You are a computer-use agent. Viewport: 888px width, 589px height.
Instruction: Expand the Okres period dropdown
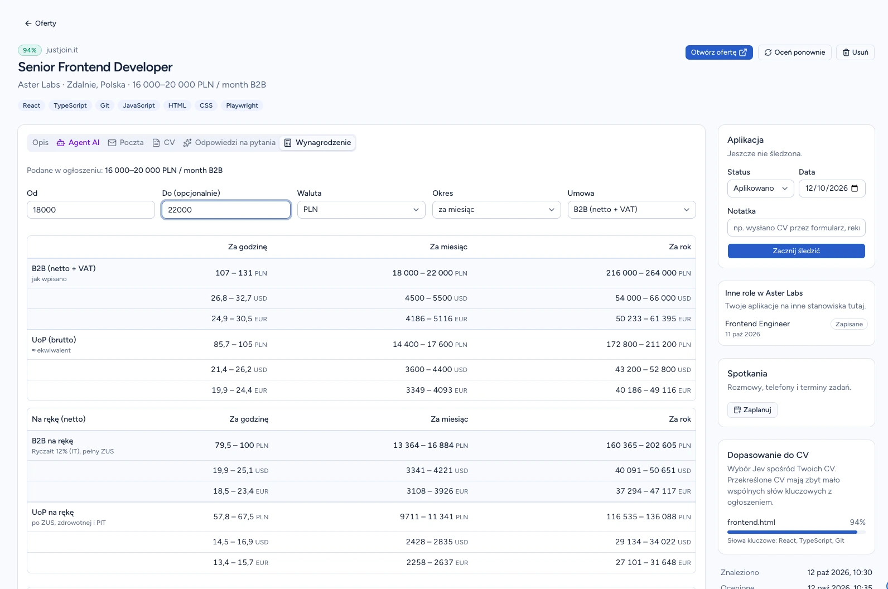(496, 210)
